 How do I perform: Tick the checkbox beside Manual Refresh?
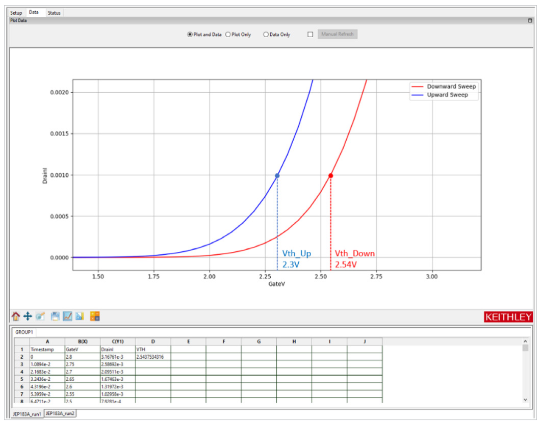(x=310, y=35)
